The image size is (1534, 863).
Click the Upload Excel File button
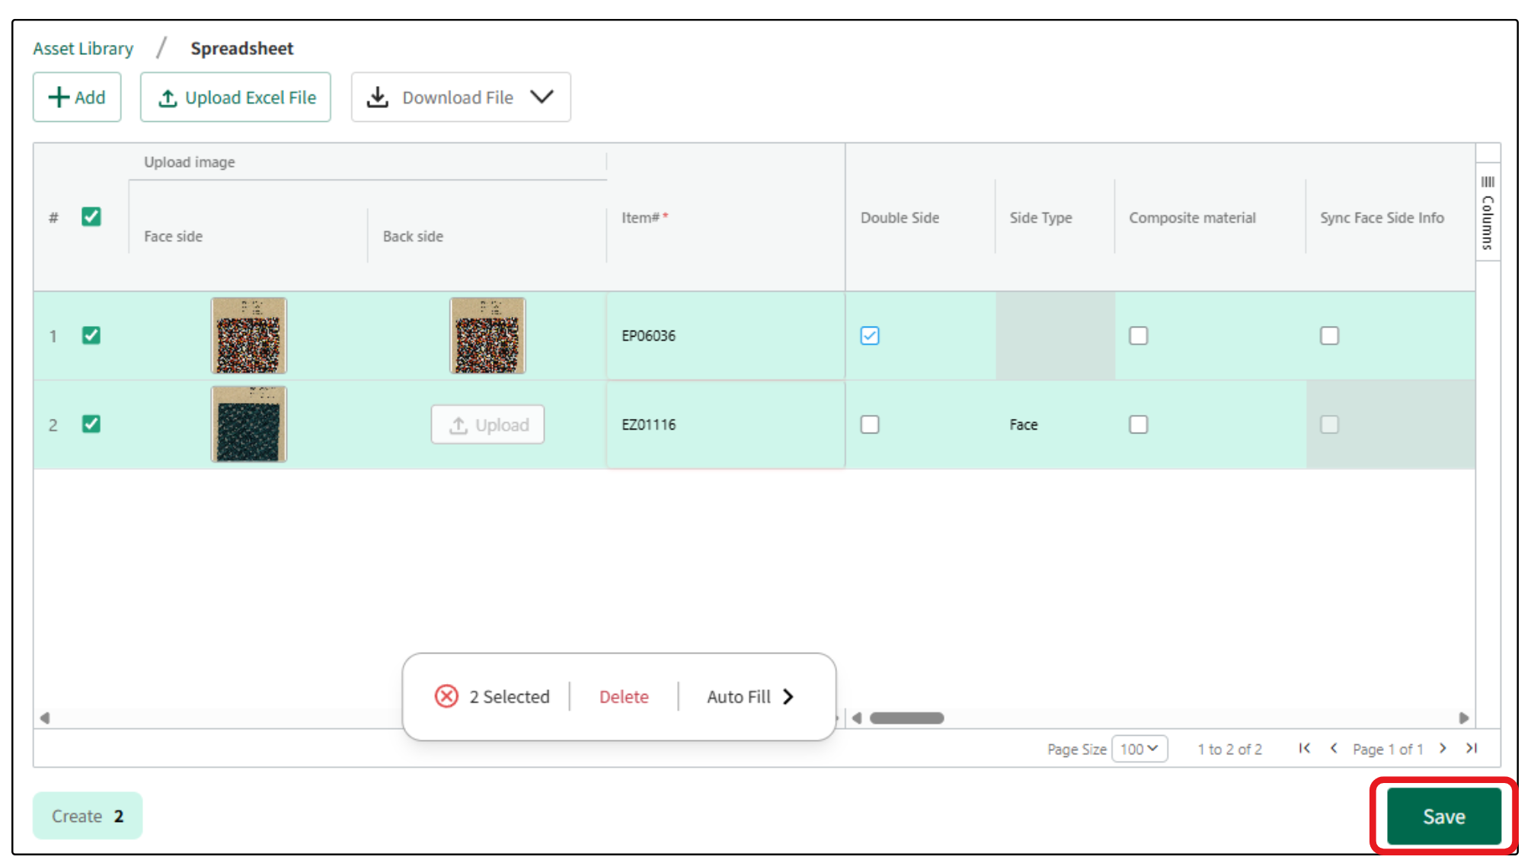(235, 97)
